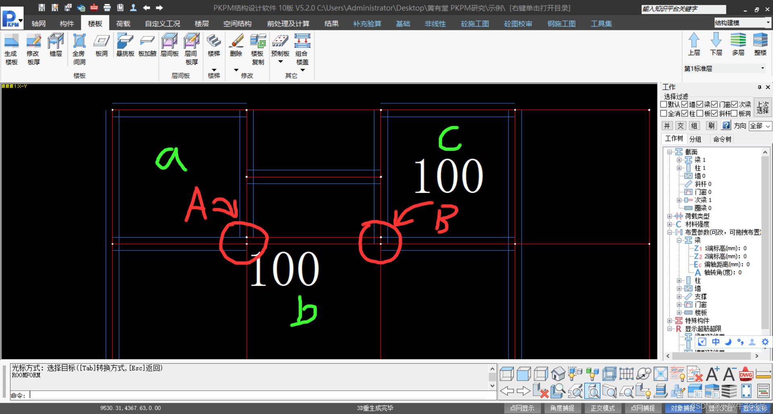Screen dimensions: 773x414
Task: Click the 并 union button
Action: tap(667, 126)
